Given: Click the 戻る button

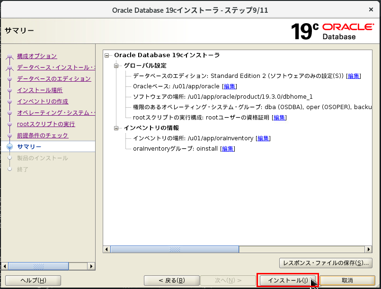Looking at the screenshot, I should (172, 280).
